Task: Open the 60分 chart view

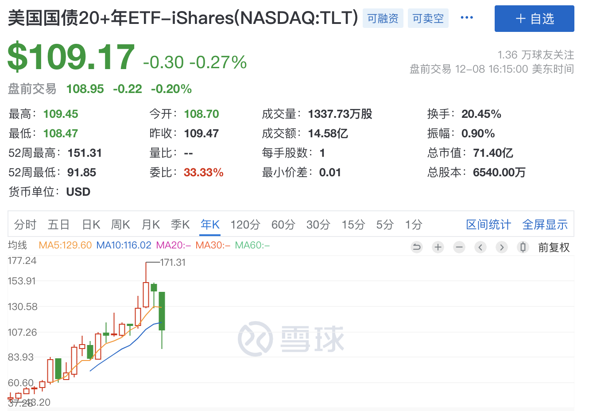Action: click(283, 225)
